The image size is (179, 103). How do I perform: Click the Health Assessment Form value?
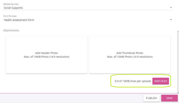19,20
